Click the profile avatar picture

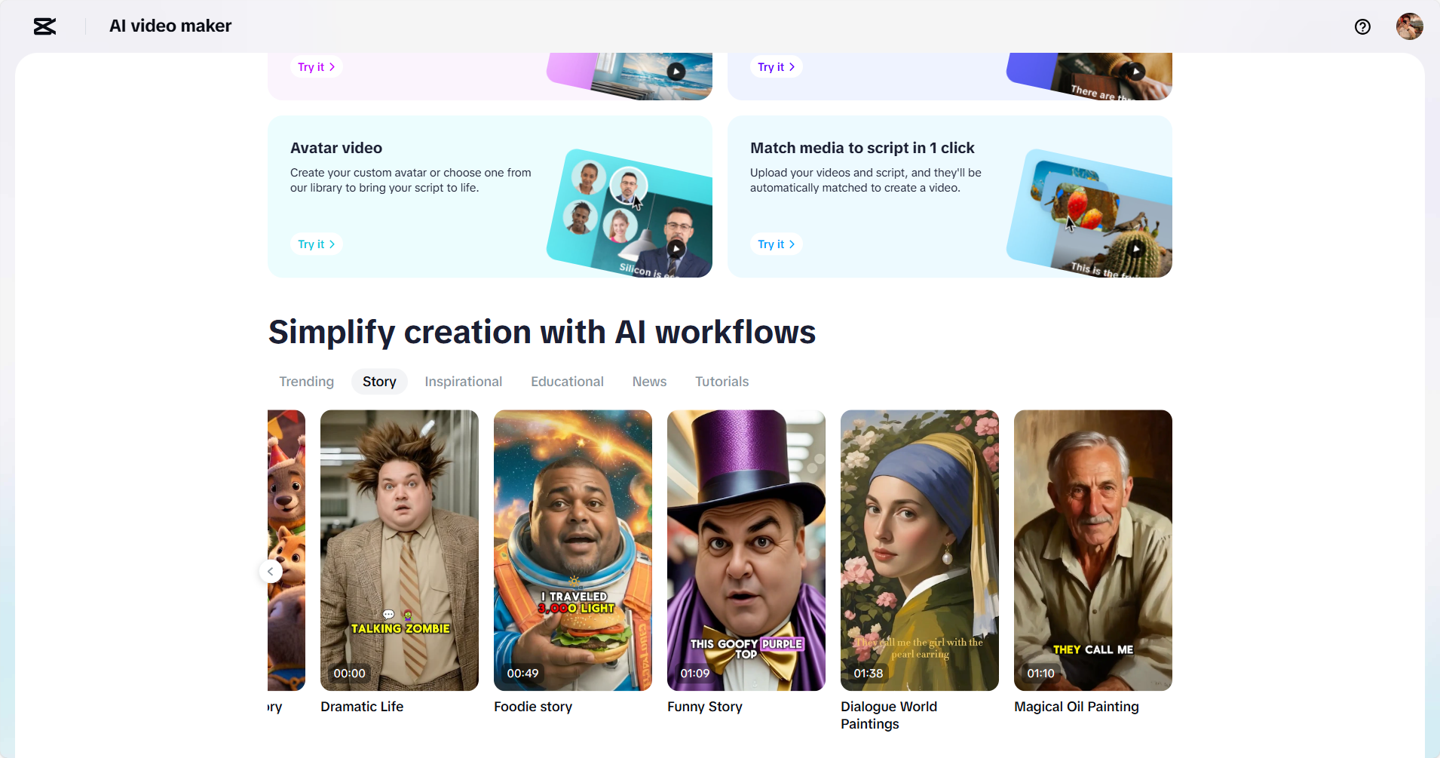1410,26
